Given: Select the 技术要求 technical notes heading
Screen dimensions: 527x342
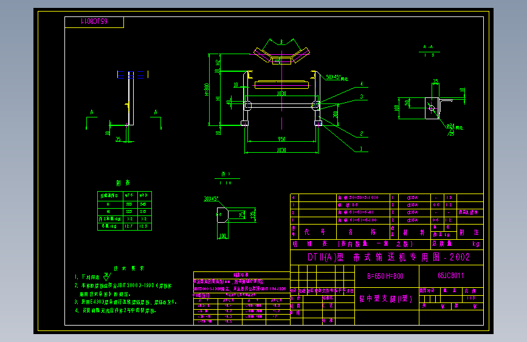Looking at the screenshot, I should tap(129, 268).
